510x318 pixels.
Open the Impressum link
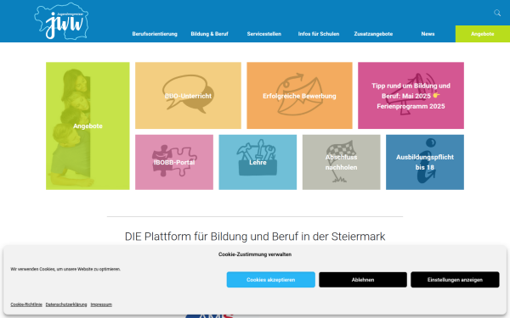pos(101,304)
